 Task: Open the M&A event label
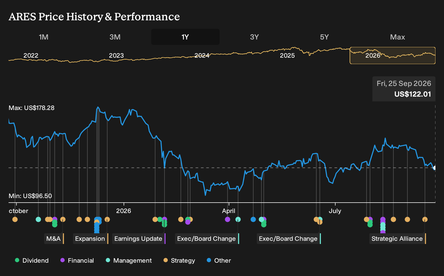click(54, 239)
